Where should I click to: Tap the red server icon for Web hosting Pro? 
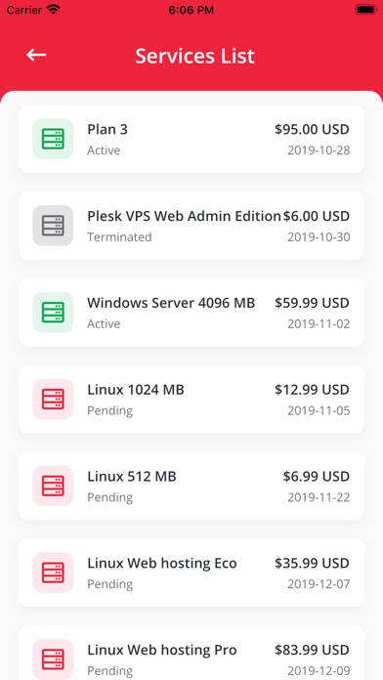(53, 659)
